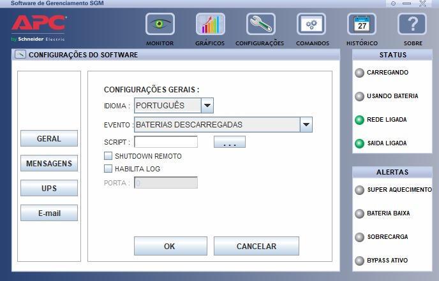Screen dimensions: 439x281
Task: Click the ALERTAS panel header
Action: tap(392, 172)
